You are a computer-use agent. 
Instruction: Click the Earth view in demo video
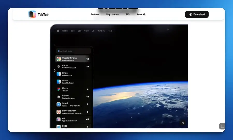[x=141, y=104]
